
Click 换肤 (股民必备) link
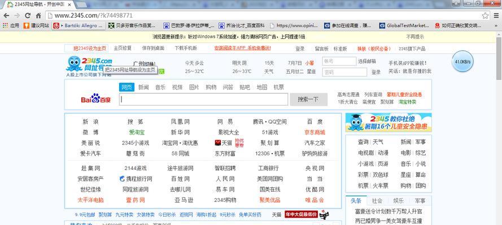(374, 49)
